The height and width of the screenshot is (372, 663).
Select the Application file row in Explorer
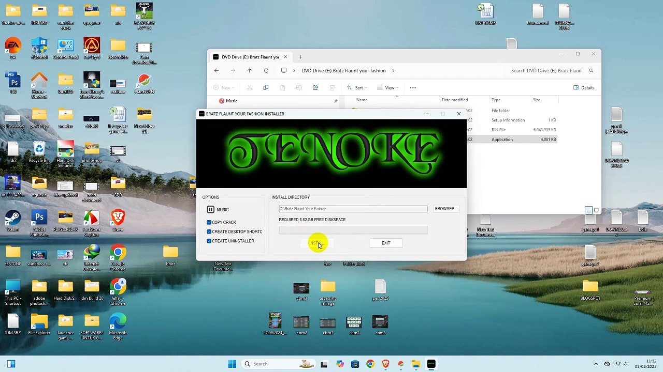(x=512, y=139)
